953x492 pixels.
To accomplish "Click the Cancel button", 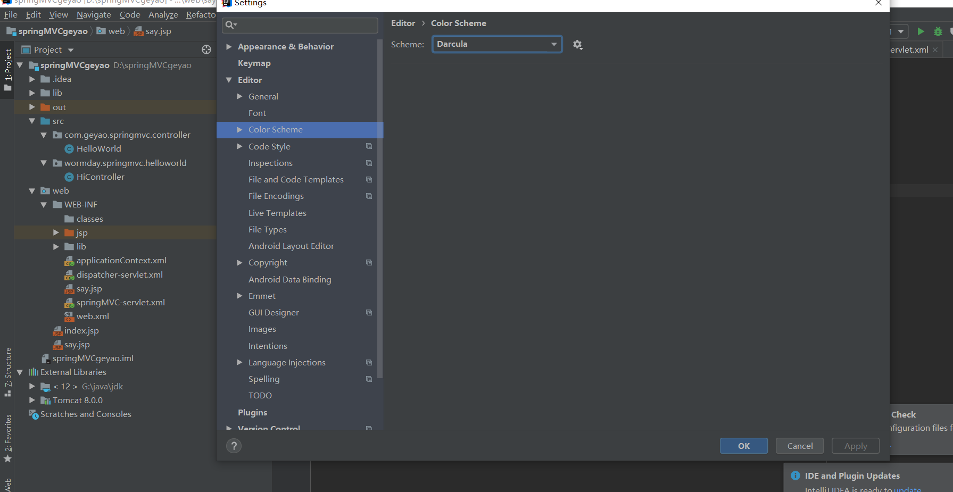I will 800,446.
